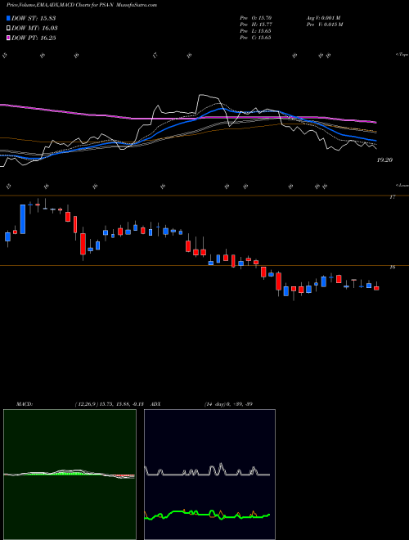The height and width of the screenshot is (540, 409).
Task: Click the 19.20 value label
Action: tap(385, 160)
